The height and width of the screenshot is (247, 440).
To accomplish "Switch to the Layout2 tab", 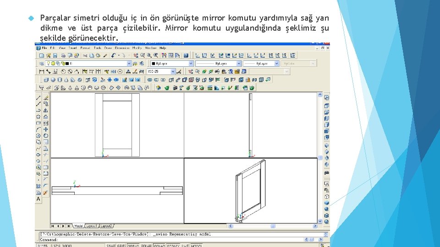I will 106,226.
